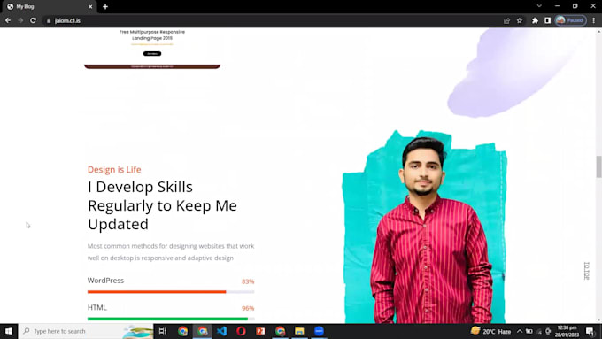
Task: Click the WordPress 83% progress bar
Action: [x=171, y=292]
